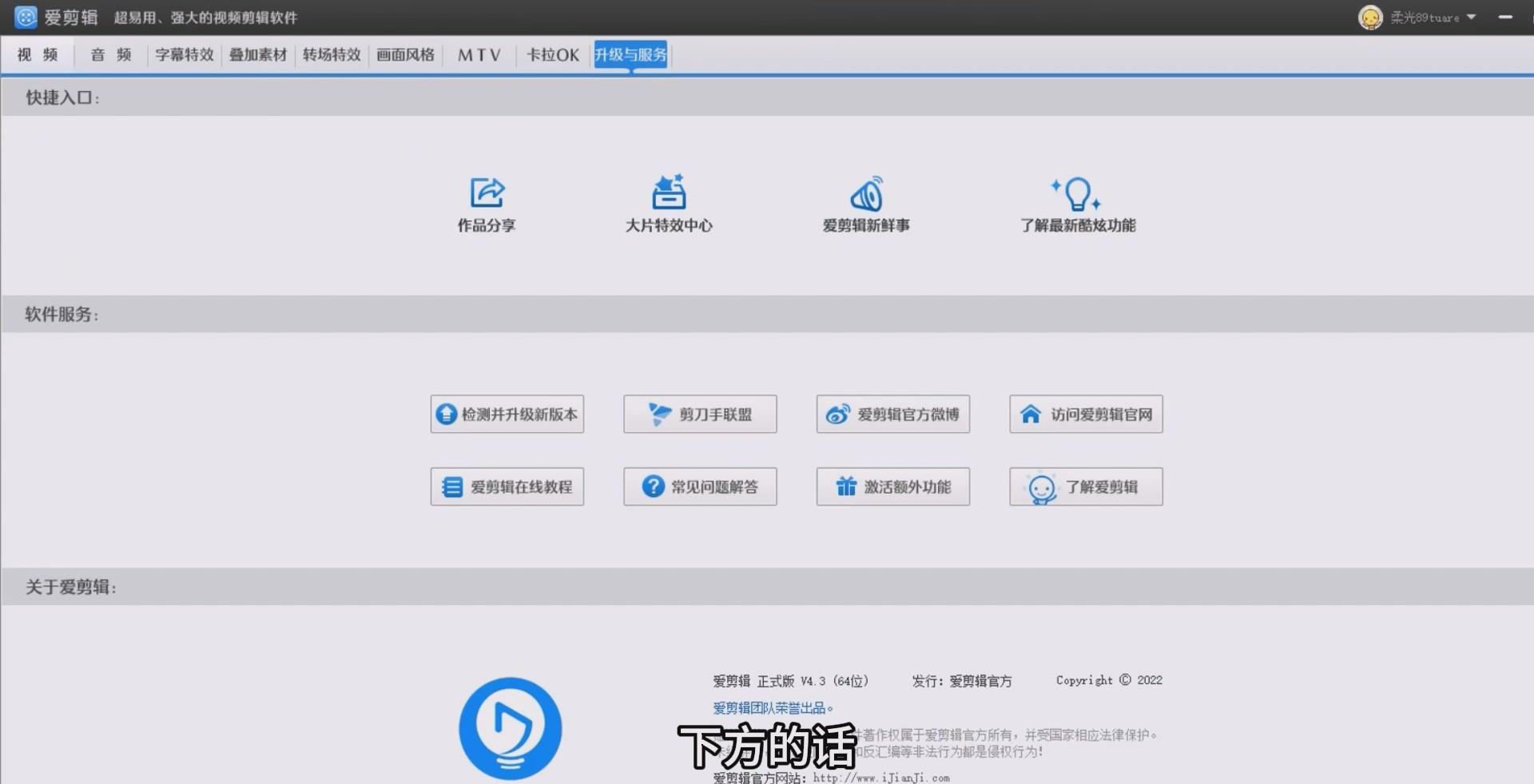Click the version text 正式版 V4.3 (64位)

[813, 681]
